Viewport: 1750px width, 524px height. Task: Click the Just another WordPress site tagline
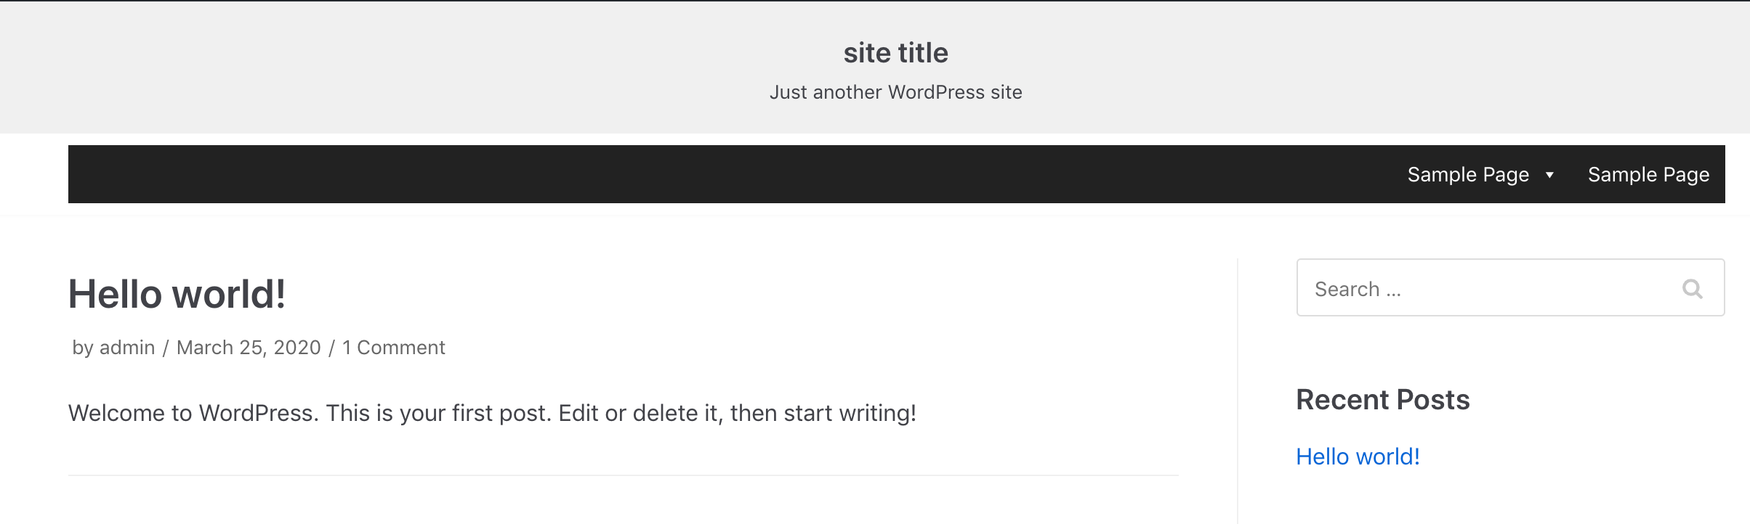click(x=895, y=92)
